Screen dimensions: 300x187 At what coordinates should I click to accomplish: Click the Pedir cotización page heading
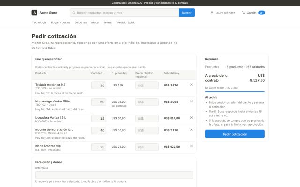pyautogui.click(x=54, y=36)
